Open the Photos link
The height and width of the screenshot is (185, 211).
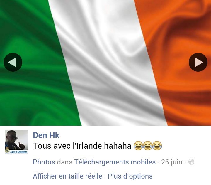click(x=44, y=162)
